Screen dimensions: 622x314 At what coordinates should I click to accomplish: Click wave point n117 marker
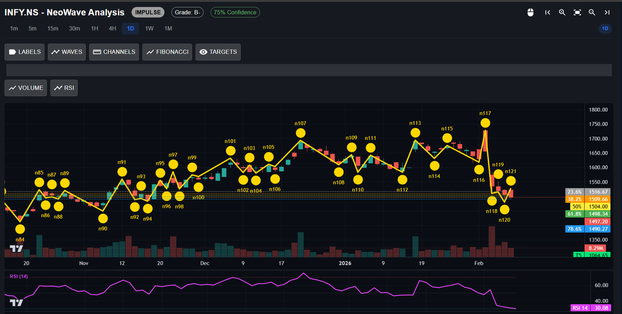point(485,123)
